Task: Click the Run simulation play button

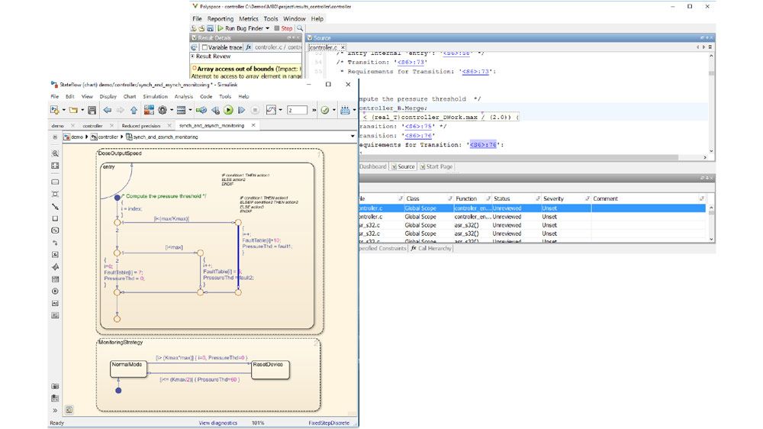Action: 228,111
